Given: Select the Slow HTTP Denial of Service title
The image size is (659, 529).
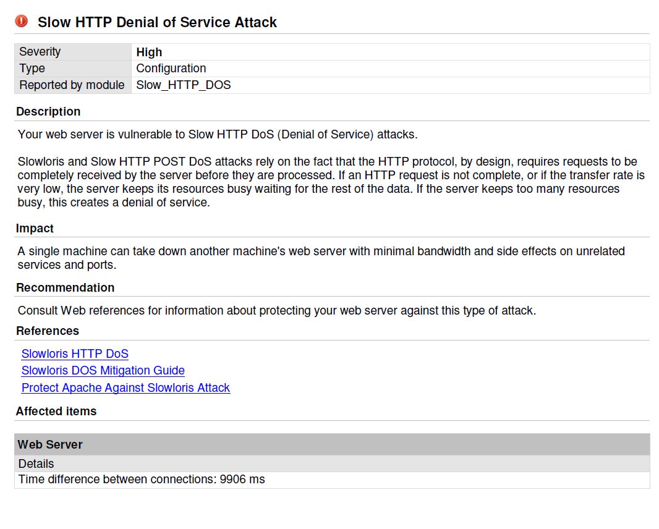Looking at the screenshot, I should 156,22.
